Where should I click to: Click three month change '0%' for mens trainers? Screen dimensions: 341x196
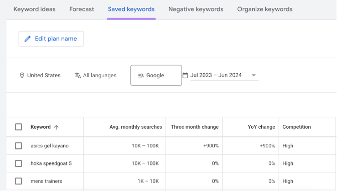[215, 181]
